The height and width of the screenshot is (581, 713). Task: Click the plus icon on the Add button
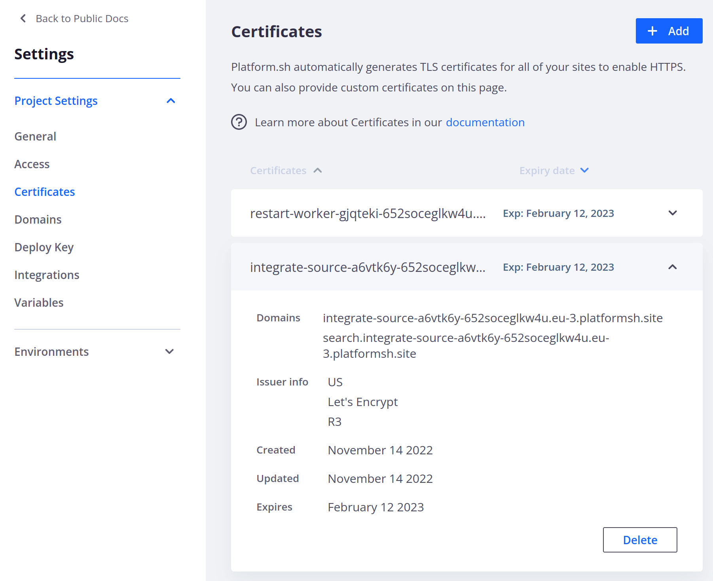pyautogui.click(x=652, y=30)
